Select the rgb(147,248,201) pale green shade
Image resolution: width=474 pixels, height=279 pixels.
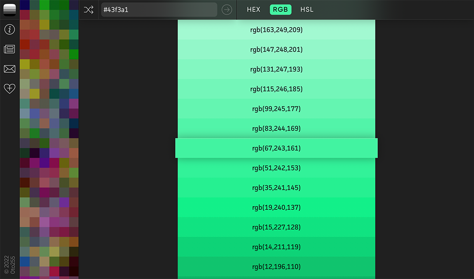tap(276, 49)
